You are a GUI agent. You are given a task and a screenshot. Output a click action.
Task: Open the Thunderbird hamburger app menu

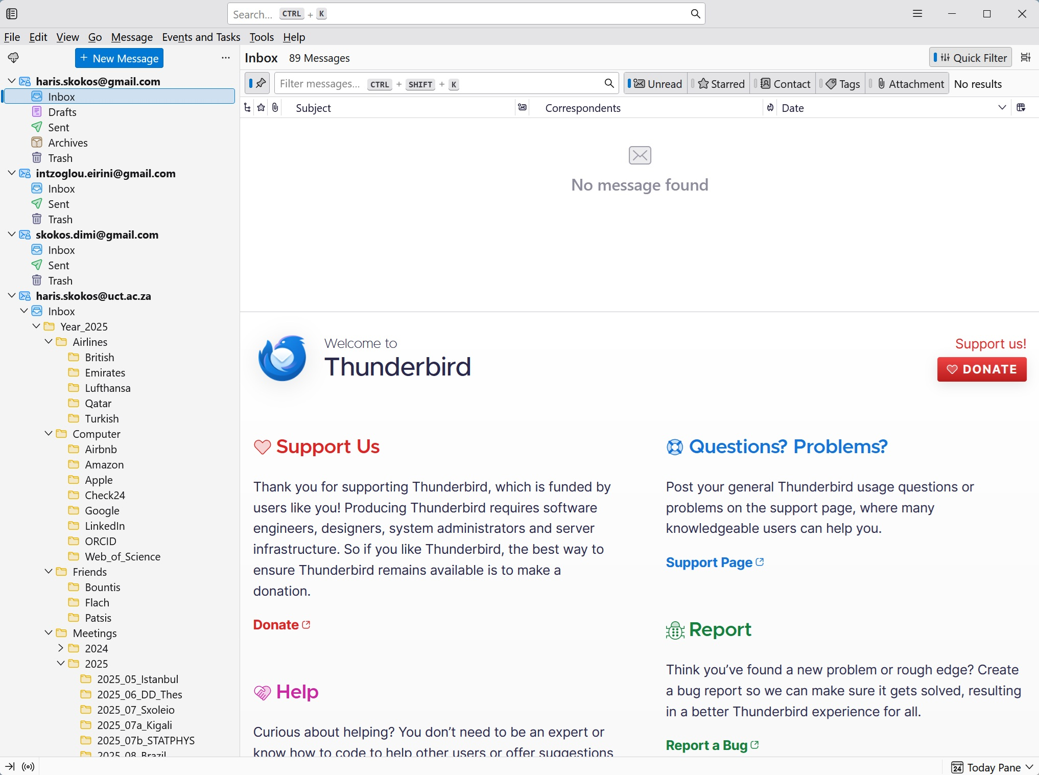point(917,14)
